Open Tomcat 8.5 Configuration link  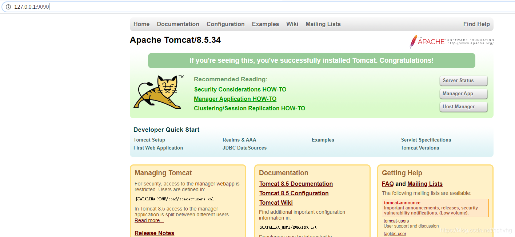coord(294,193)
